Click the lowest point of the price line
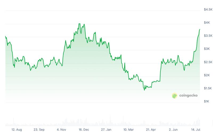 (145, 90)
